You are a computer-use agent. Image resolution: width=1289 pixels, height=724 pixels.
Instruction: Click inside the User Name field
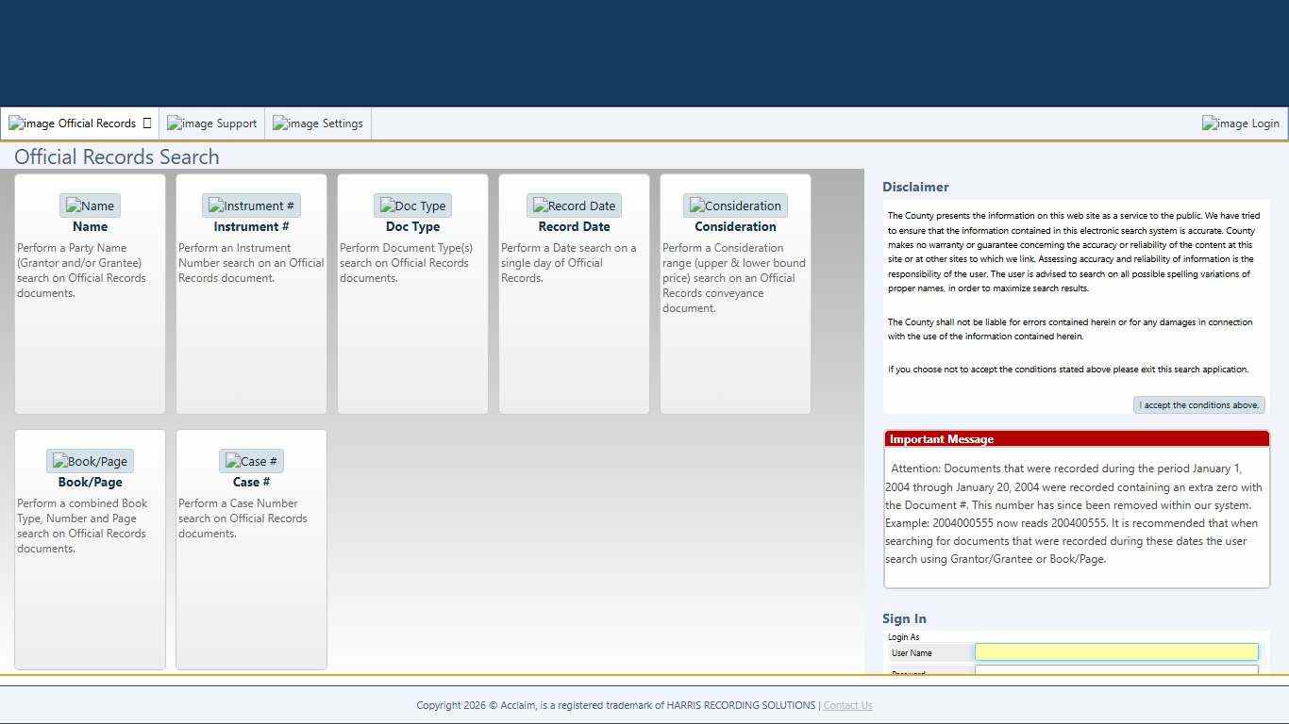coord(1116,651)
